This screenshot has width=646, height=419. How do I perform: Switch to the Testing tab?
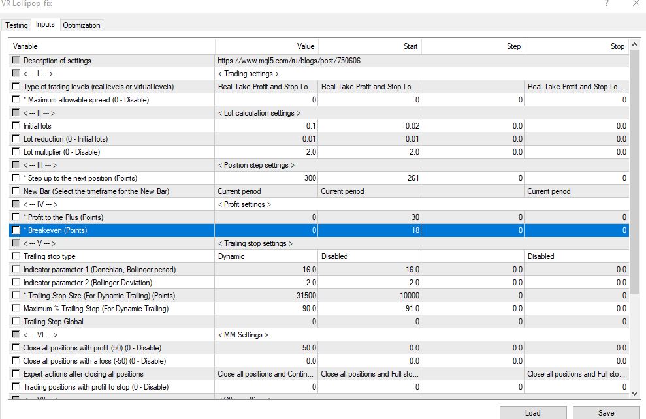coord(16,25)
